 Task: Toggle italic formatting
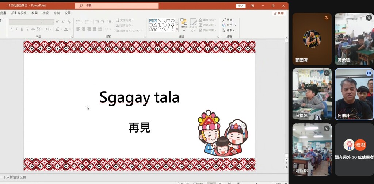coord(17,29)
